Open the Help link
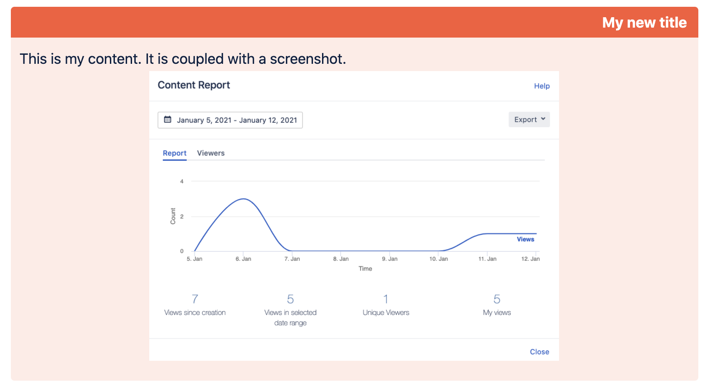Screen dimensions: 711x392 coord(541,86)
